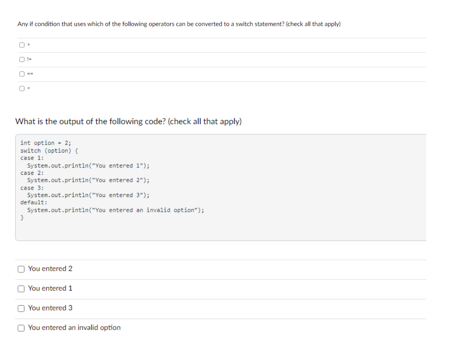Click the "You entered 3" answer label
This screenshot has width=451, height=337.
click(50, 308)
